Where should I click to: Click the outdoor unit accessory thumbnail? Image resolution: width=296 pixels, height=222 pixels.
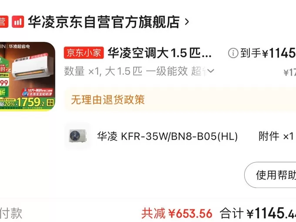coord(78,135)
